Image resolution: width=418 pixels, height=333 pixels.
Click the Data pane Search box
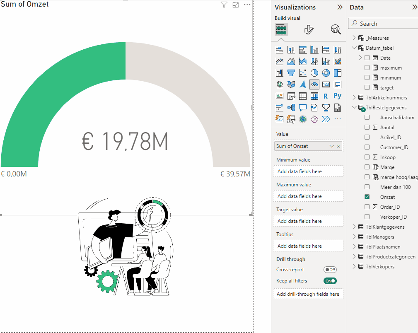[x=384, y=24]
